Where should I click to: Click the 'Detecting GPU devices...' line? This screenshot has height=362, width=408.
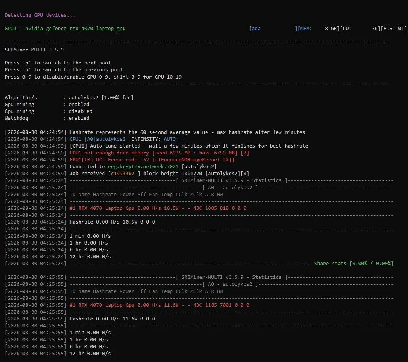point(40,15)
